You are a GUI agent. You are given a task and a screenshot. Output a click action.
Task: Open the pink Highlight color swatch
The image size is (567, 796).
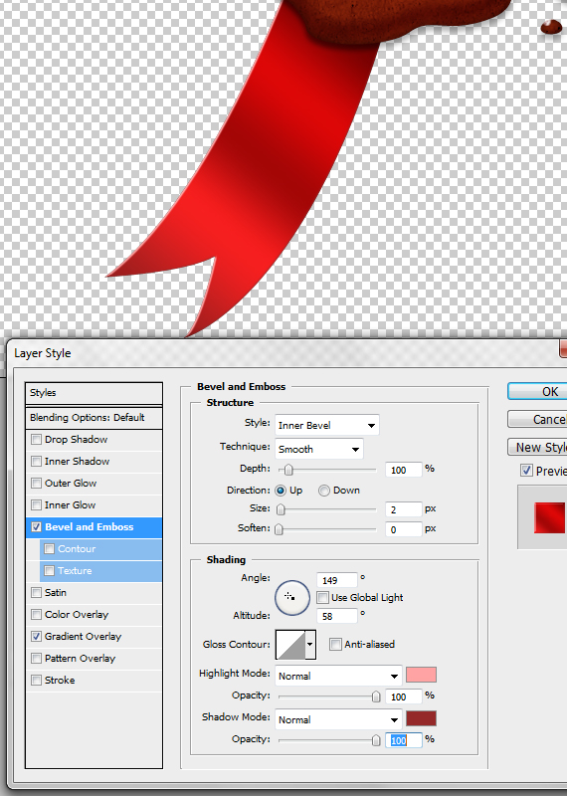click(x=421, y=675)
